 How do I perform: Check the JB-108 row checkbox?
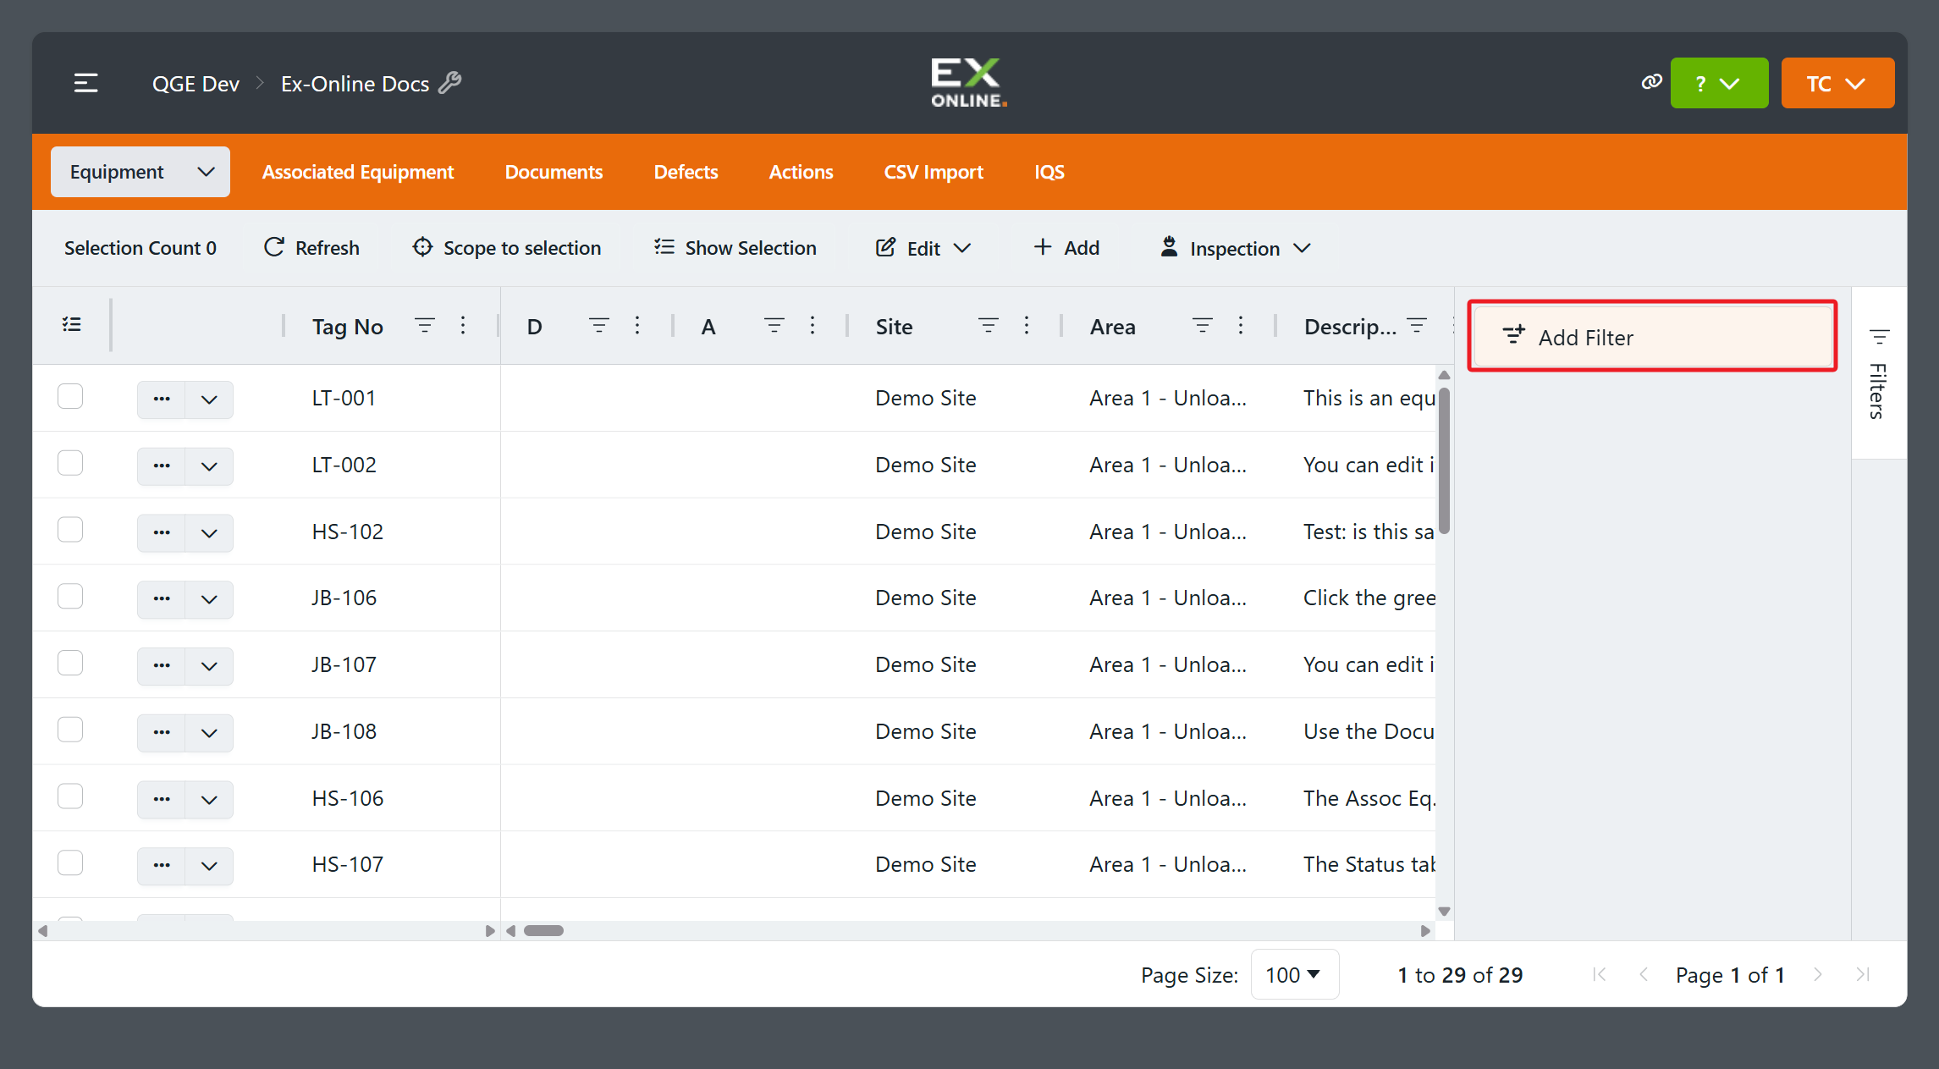coord(70,730)
